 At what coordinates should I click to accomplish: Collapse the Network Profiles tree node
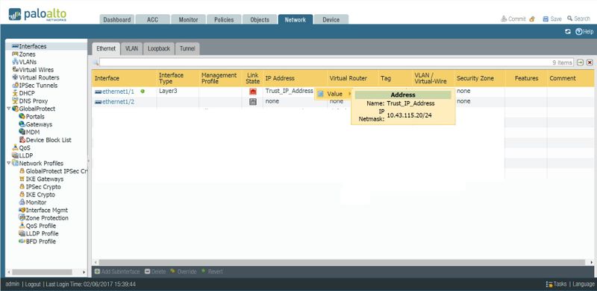[9, 163]
